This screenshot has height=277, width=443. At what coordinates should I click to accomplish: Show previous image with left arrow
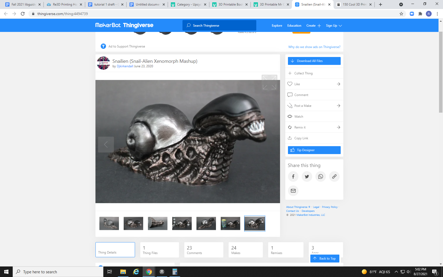pos(106,144)
